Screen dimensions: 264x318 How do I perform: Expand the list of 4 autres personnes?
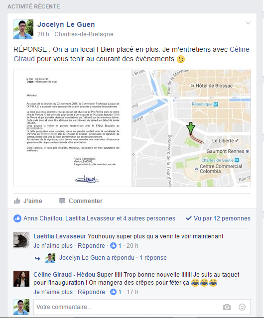(149, 218)
